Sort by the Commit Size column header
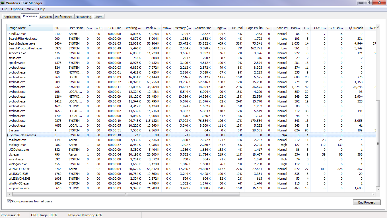 click(203, 28)
